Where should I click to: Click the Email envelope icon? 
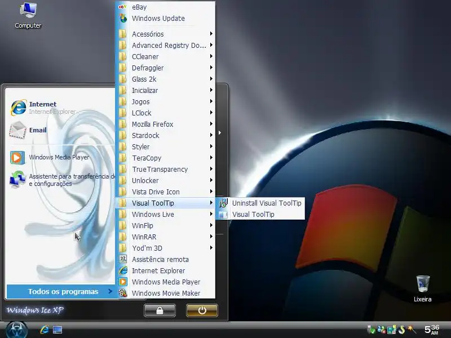[x=18, y=130]
